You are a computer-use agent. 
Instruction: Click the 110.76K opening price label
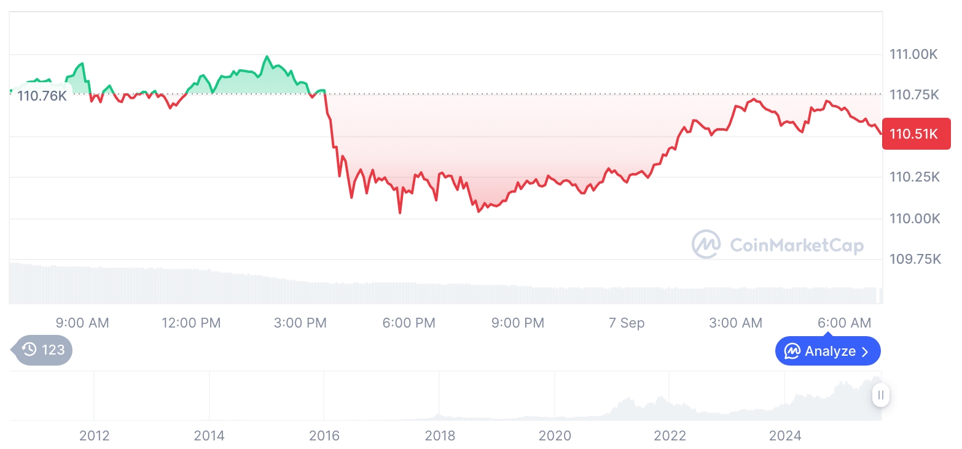[x=42, y=96]
